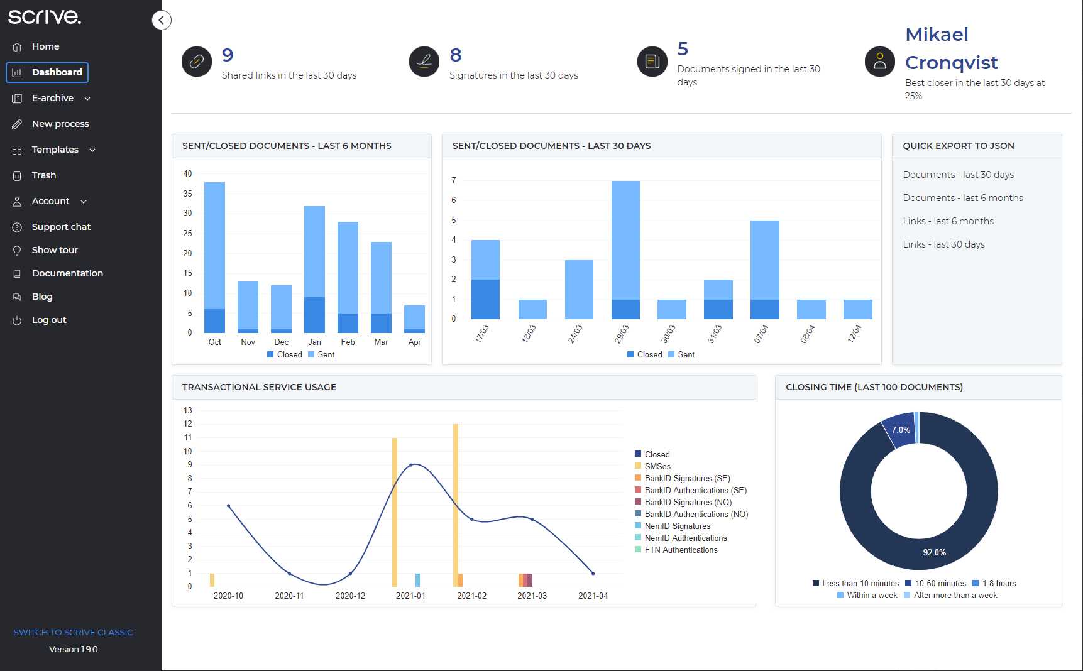Viewport: 1083px width, 671px height.
Task: Click the Scrive logo
Action: 45,16
